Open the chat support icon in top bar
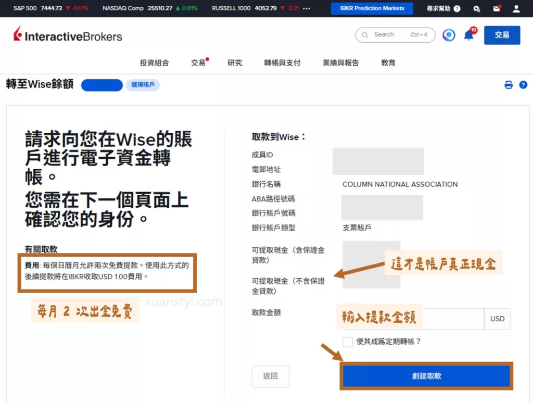The image size is (533, 403). pos(477,9)
